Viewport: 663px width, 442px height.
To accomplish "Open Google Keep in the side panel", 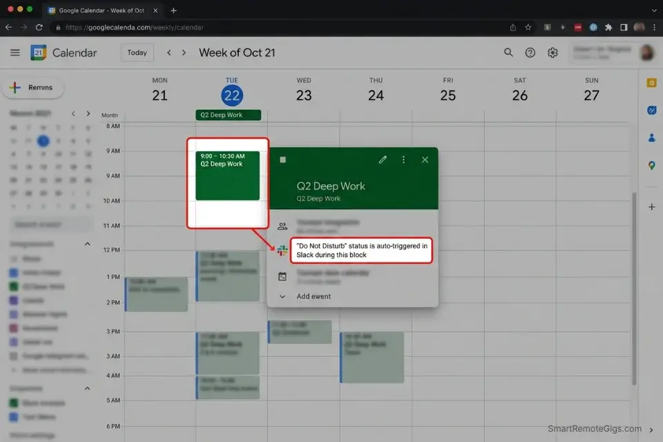I will pyautogui.click(x=651, y=83).
